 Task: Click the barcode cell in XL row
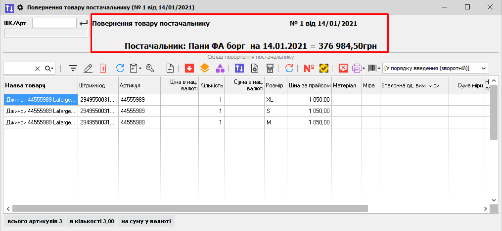coord(98,100)
